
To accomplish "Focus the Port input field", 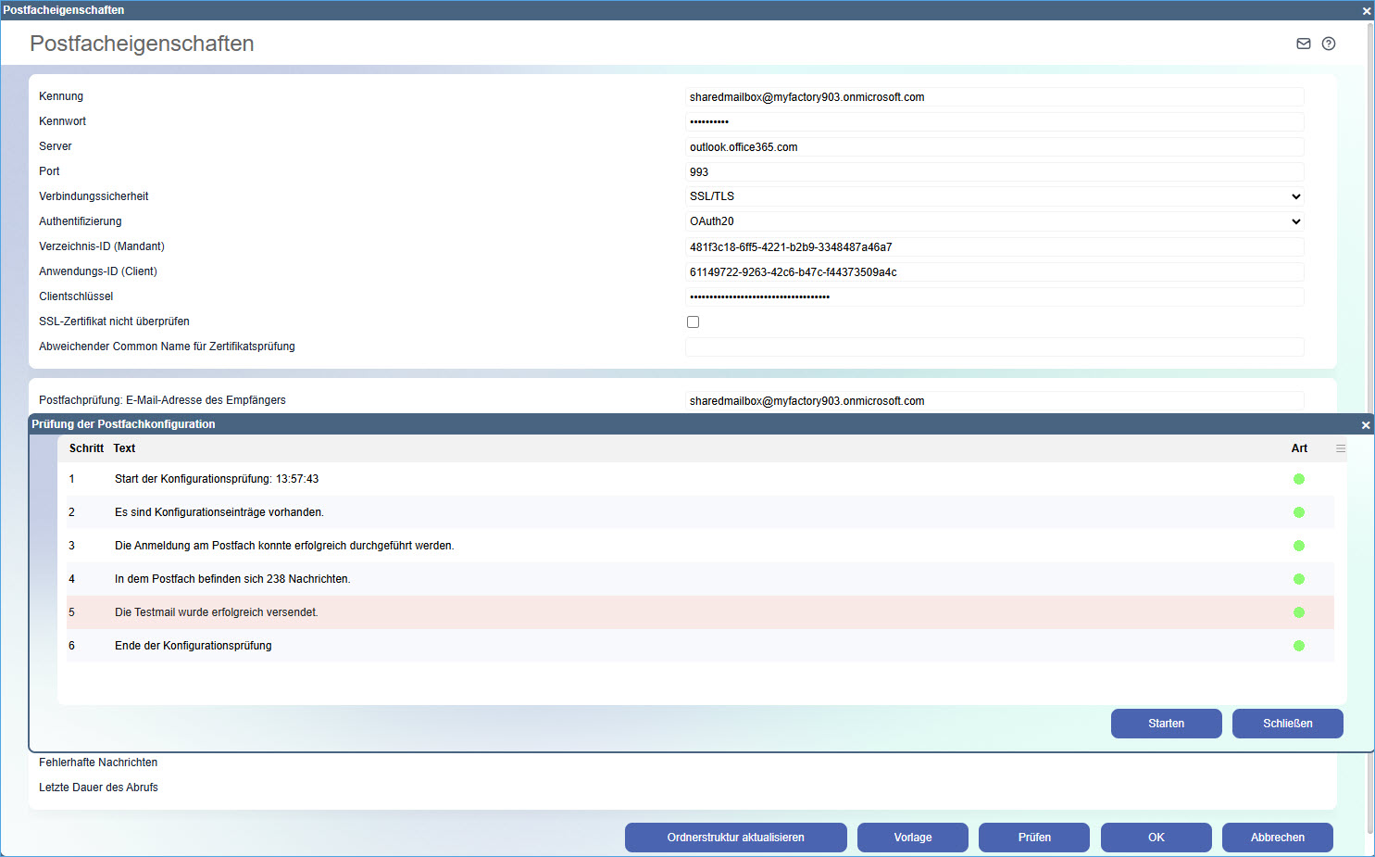I will click(994, 172).
